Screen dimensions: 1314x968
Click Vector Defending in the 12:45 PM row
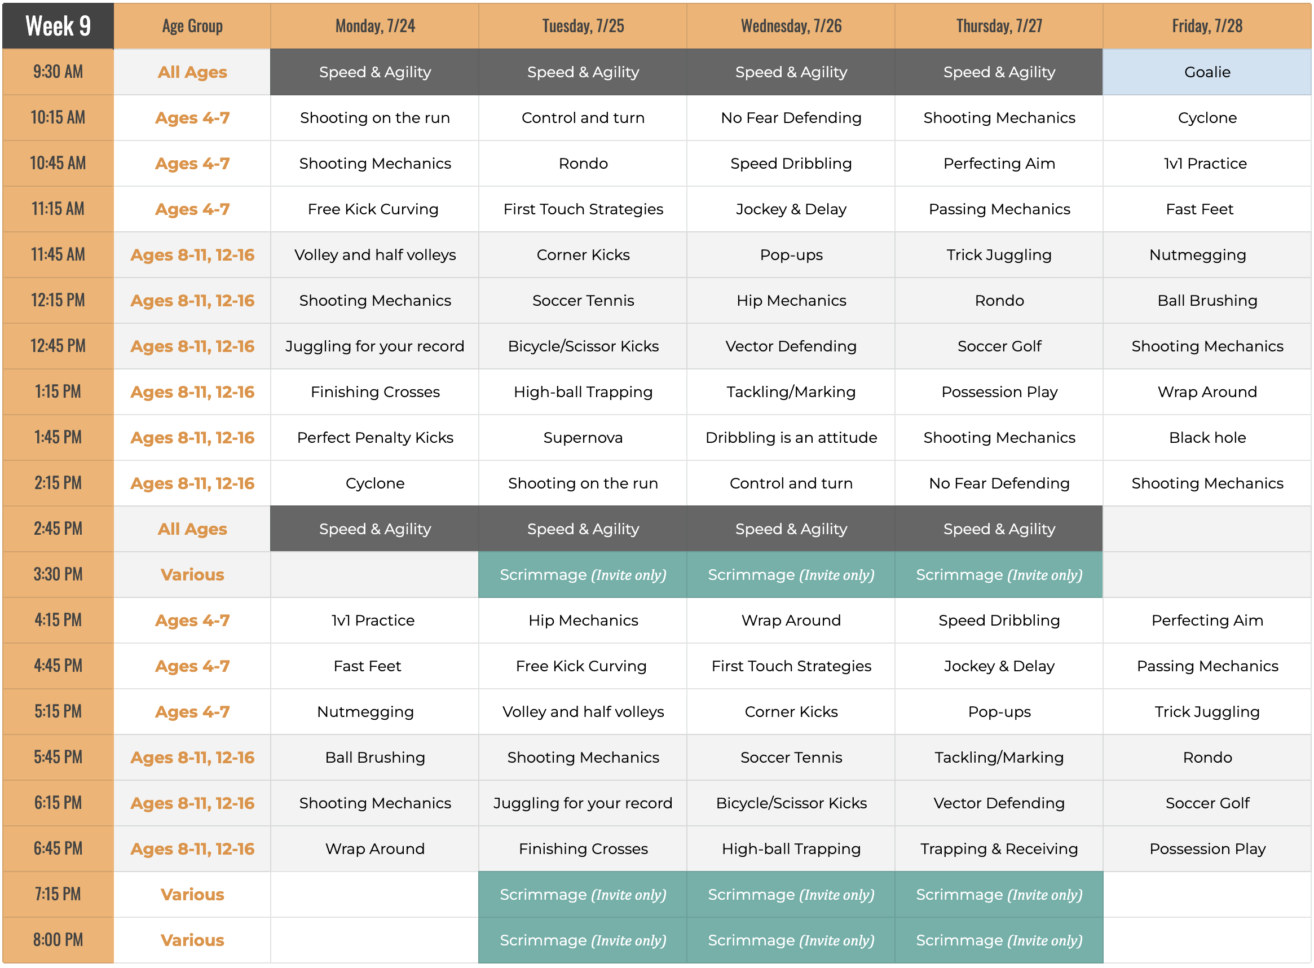791,346
